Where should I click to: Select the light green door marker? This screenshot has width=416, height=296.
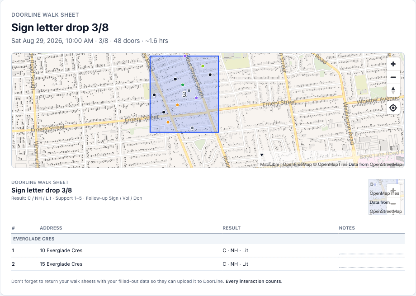(x=203, y=66)
